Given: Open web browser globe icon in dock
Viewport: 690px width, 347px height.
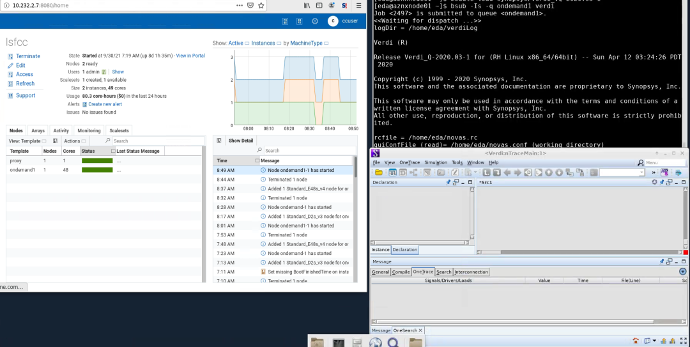Looking at the screenshot, I should tap(376, 343).
